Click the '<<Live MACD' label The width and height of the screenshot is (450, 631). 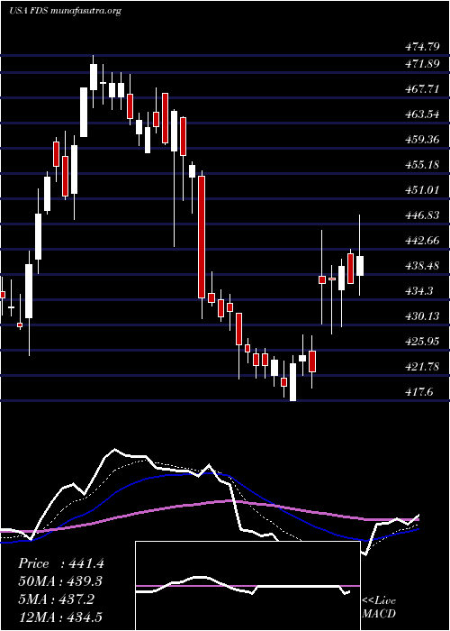[x=379, y=608]
